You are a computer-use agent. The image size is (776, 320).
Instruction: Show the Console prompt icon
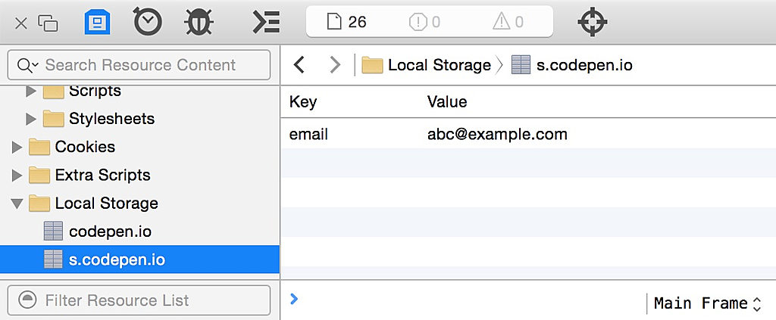pos(266,22)
